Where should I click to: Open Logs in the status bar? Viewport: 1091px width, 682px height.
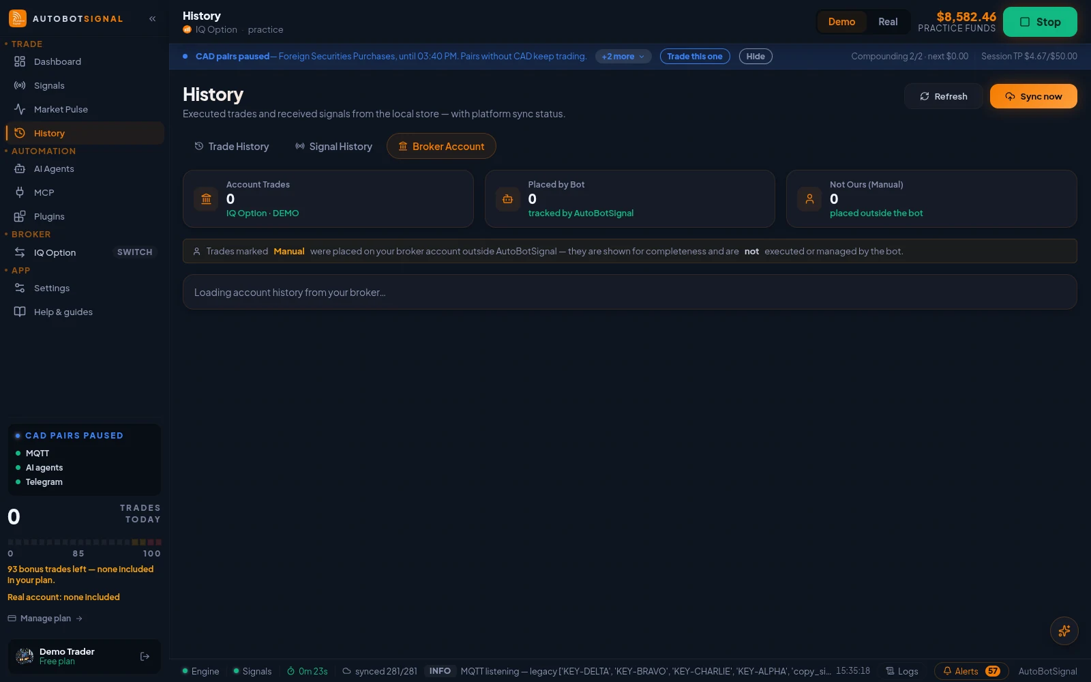coord(901,671)
